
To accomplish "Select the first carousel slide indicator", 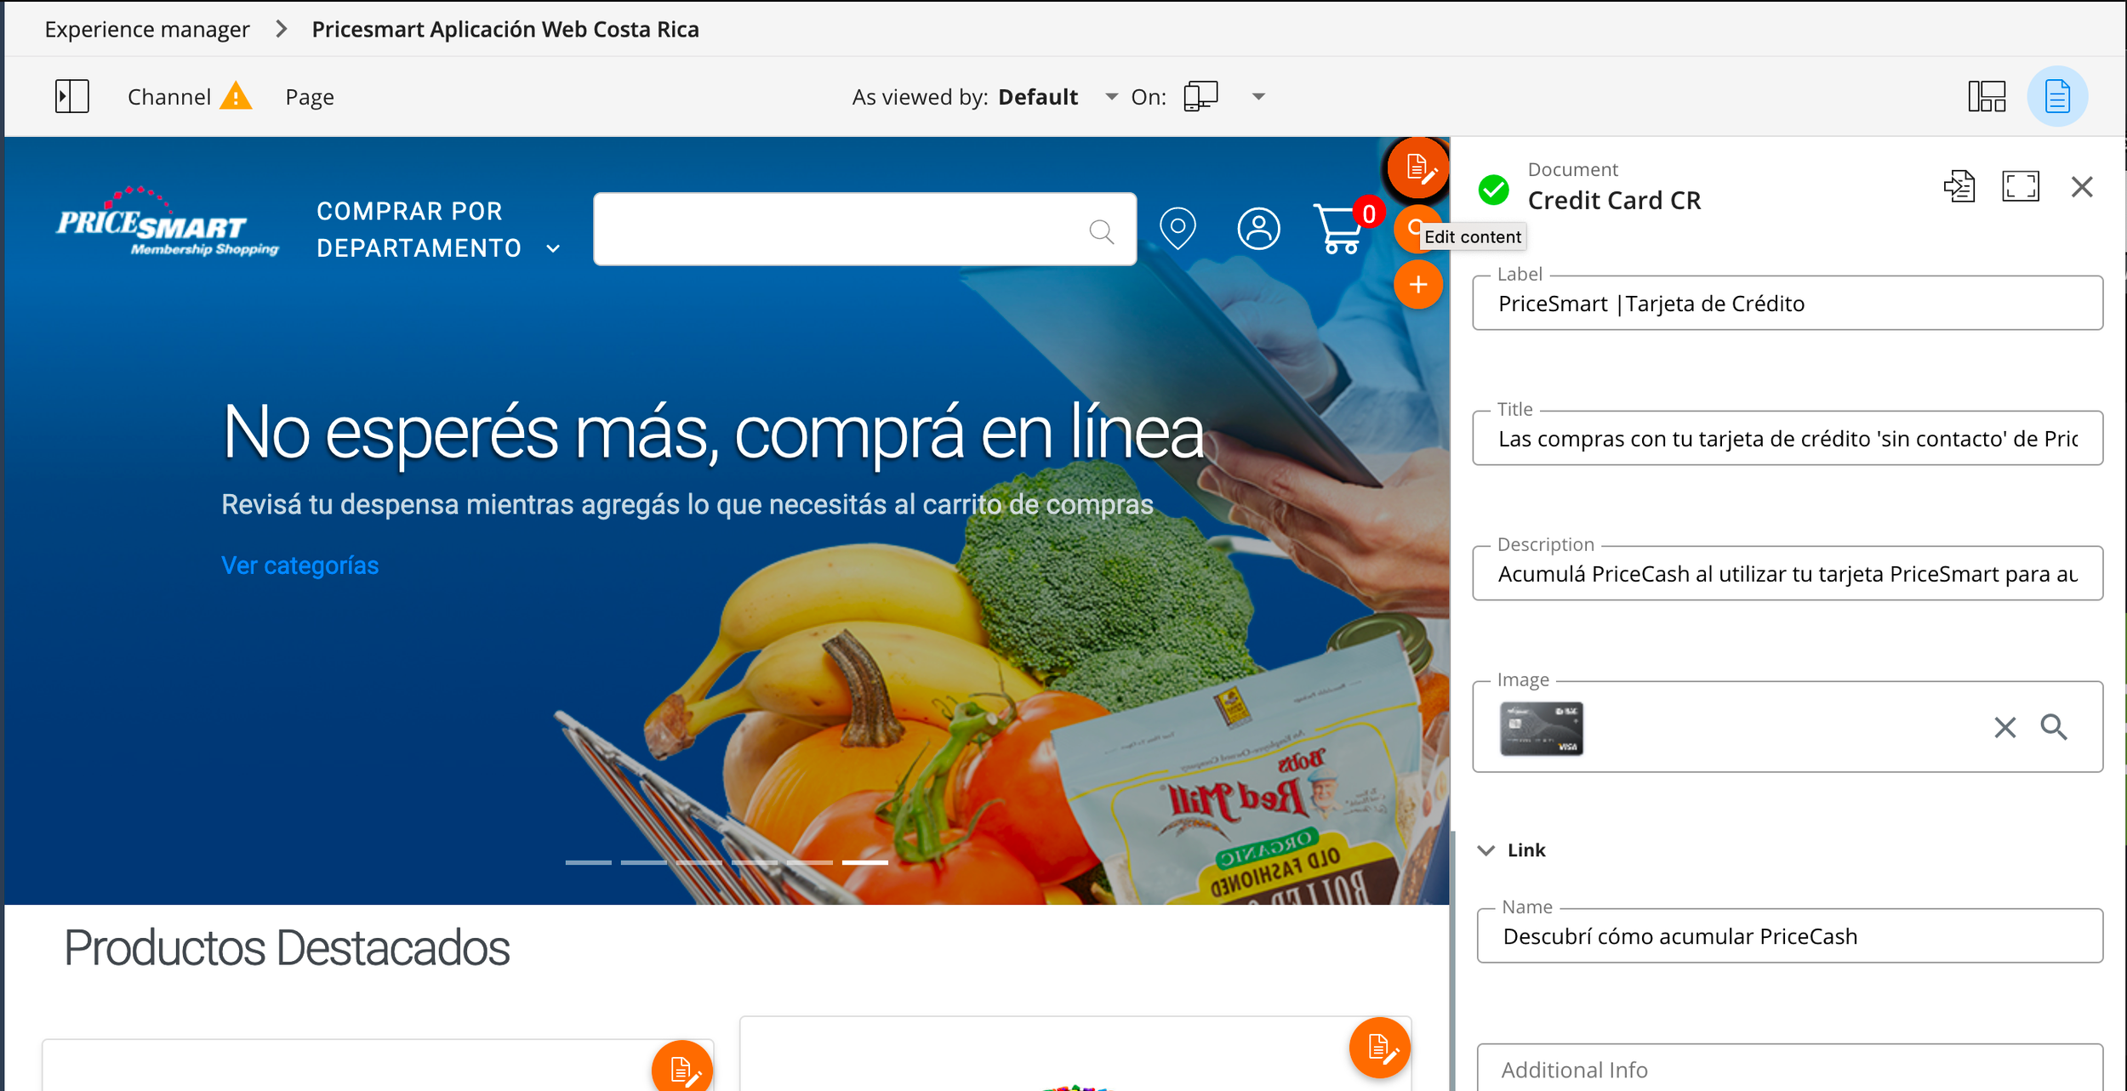I will [x=589, y=862].
